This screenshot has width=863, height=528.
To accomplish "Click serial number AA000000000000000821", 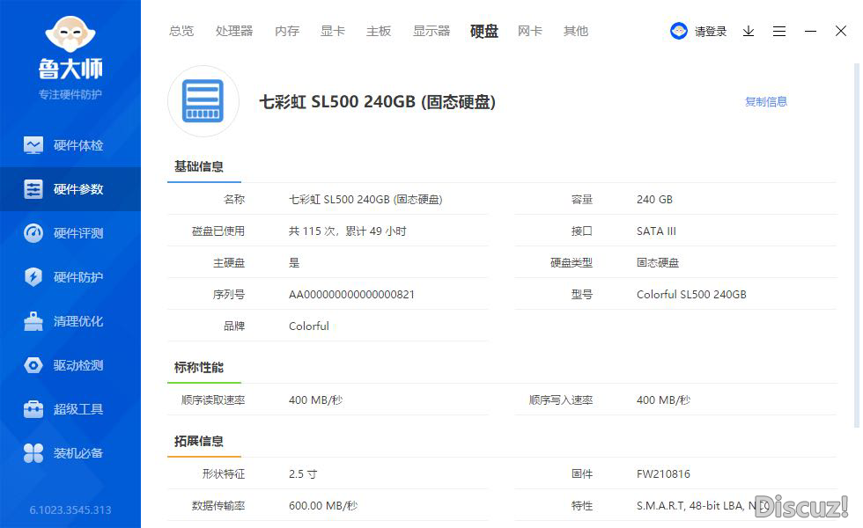I will point(351,294).
